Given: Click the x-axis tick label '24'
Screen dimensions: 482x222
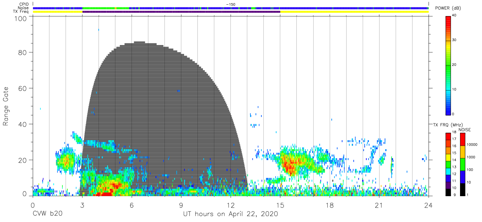Looking at the screenshot, I should 428,205.
